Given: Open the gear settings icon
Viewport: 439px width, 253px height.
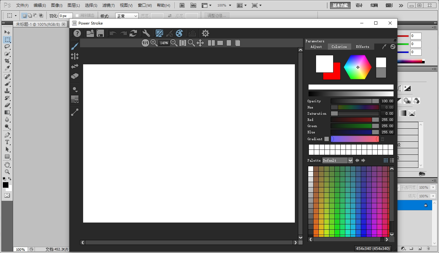Looking at the screenshot, I should 205,33.
